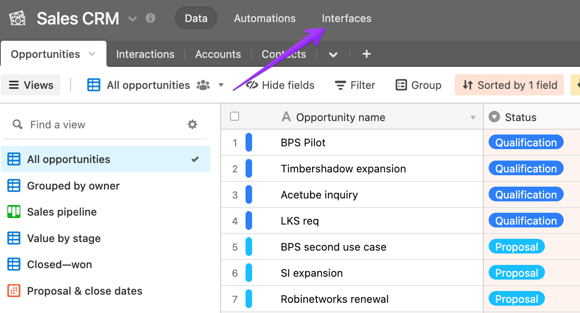The width and height of the screenshot is (580, 313).
Task: Switch to the Interfaces tab
Action: pos(346,18)
